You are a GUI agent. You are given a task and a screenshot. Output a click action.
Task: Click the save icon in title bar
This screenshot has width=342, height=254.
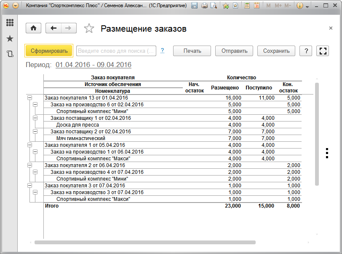194,6
